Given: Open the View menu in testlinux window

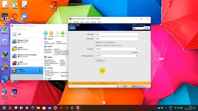Looking at the screenshot, I should pyautogui.click(x=82, y=22).
